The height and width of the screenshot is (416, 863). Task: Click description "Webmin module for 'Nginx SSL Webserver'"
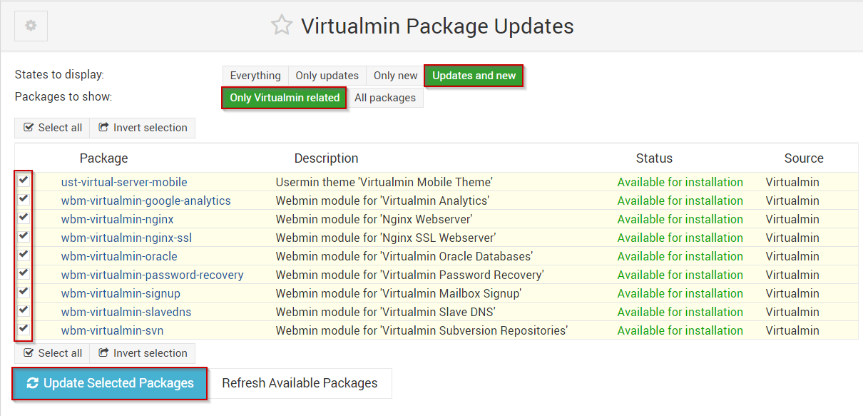386,238
